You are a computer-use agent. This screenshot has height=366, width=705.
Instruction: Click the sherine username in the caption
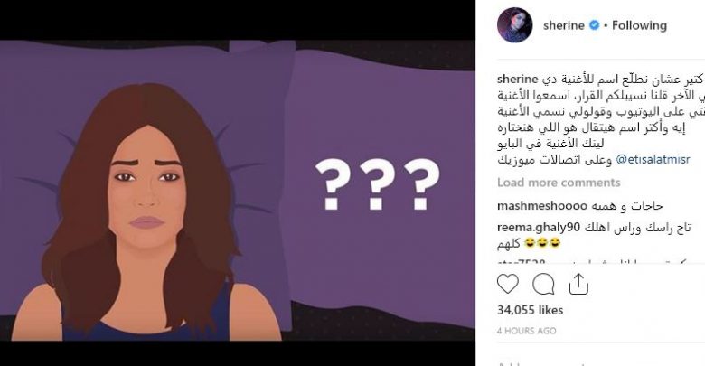point(518,80)
